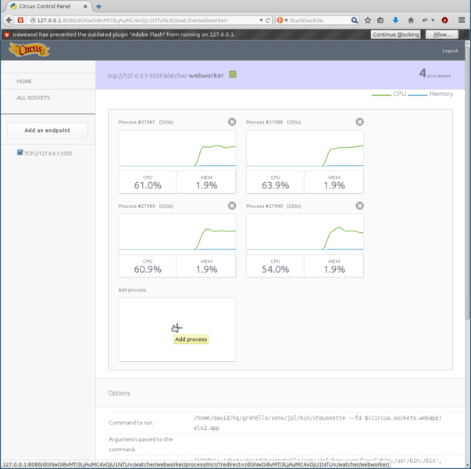Click the 4 processes counter
Screen dimensions: 471x469
[434, 73]
